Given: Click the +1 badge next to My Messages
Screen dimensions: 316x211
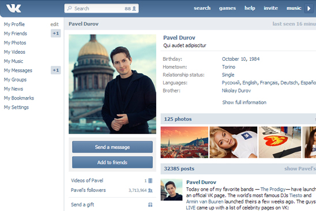Looking at the screenshot, I should click(55, 70).
